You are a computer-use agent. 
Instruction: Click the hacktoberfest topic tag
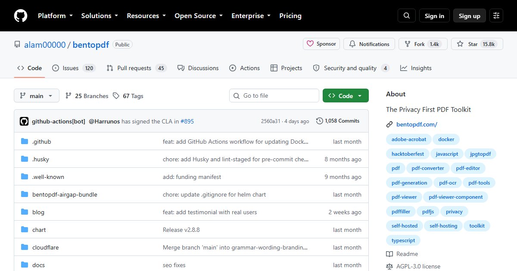click(x=408, y=154)
